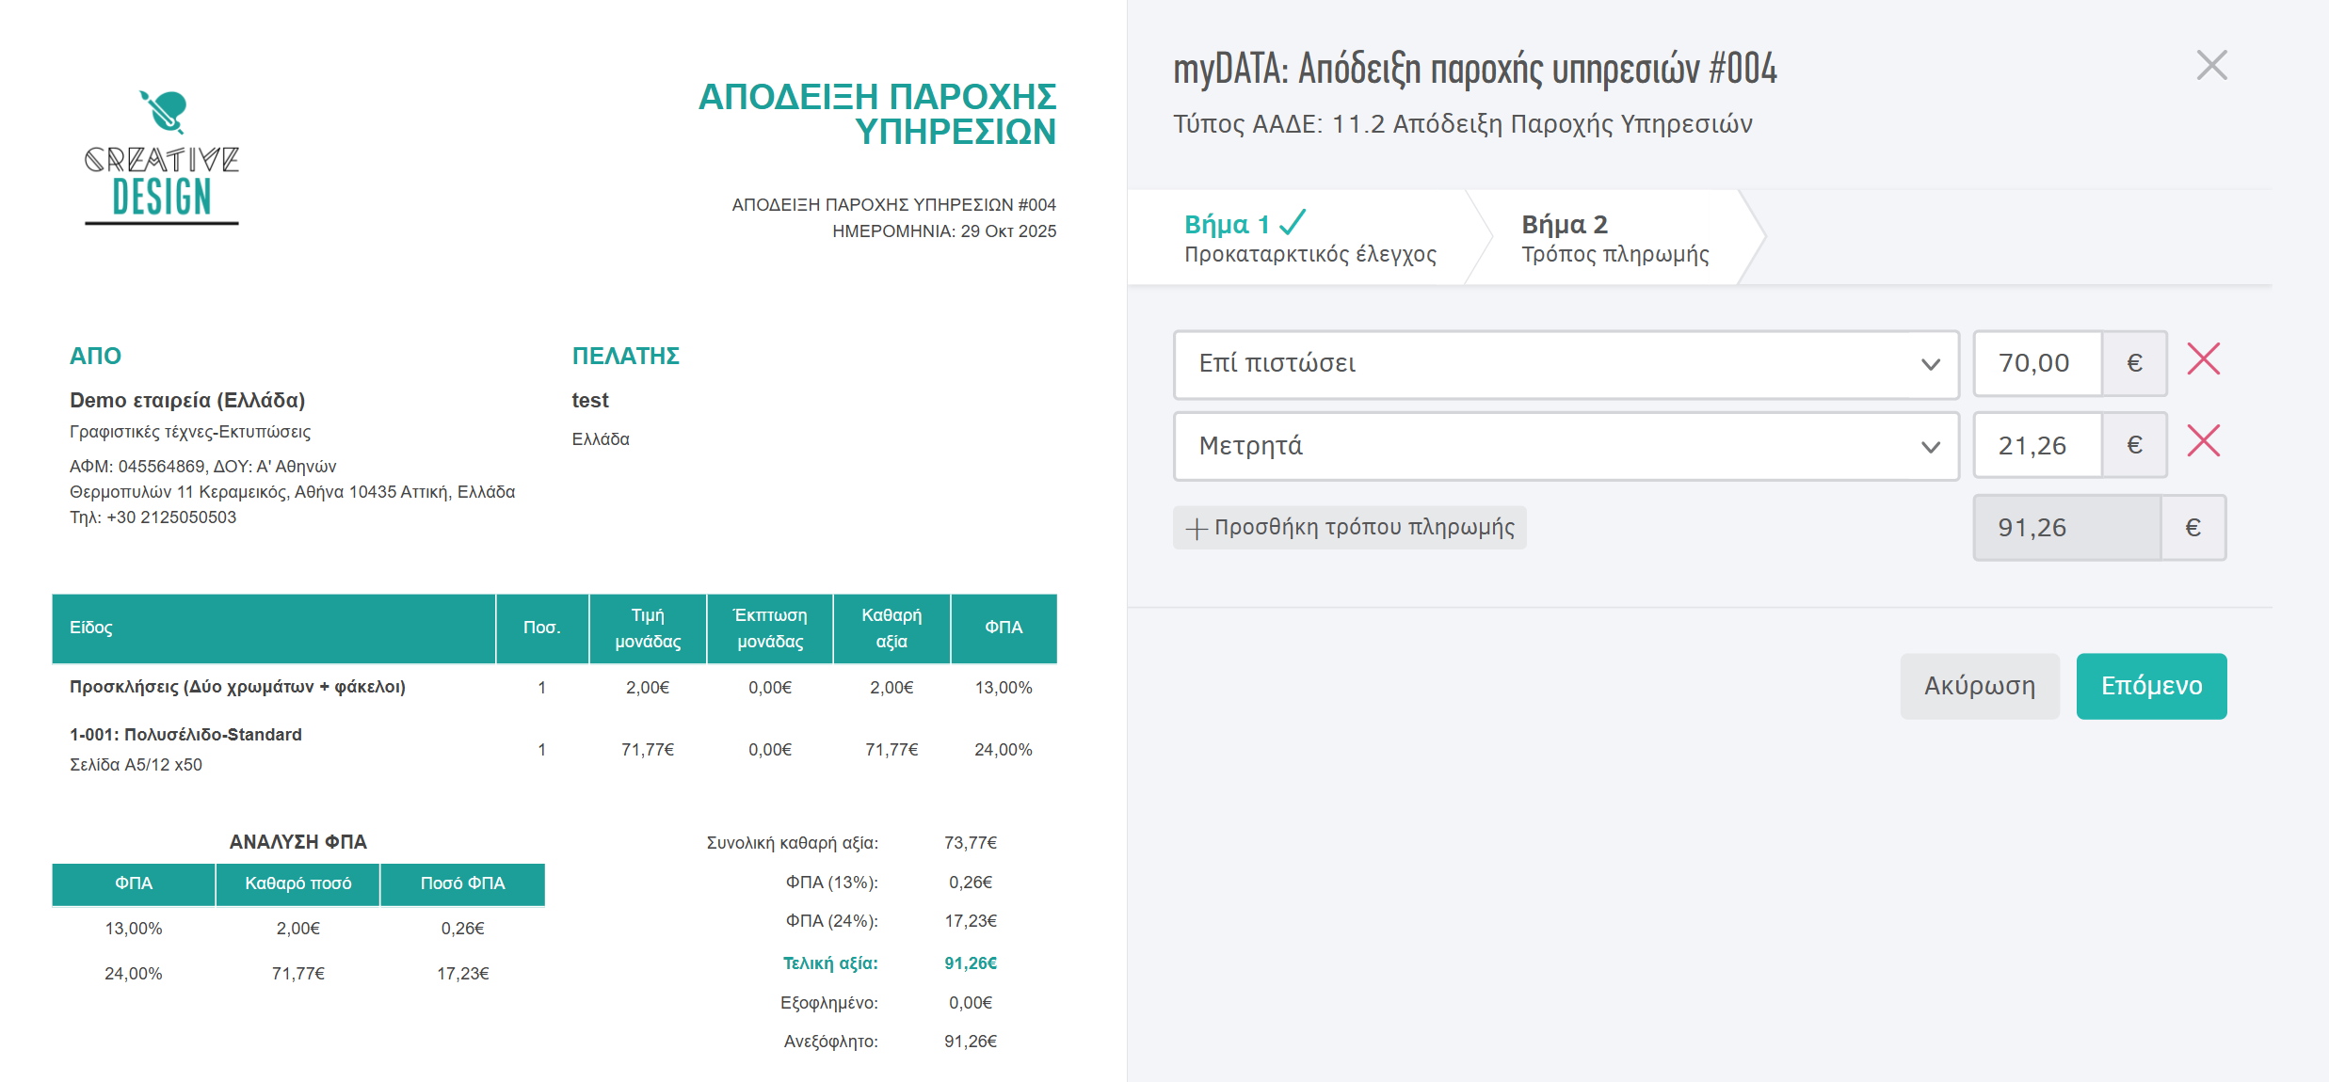Click the Creative Design logo
Screen dimensions: 2329x1082
[160, 160]
